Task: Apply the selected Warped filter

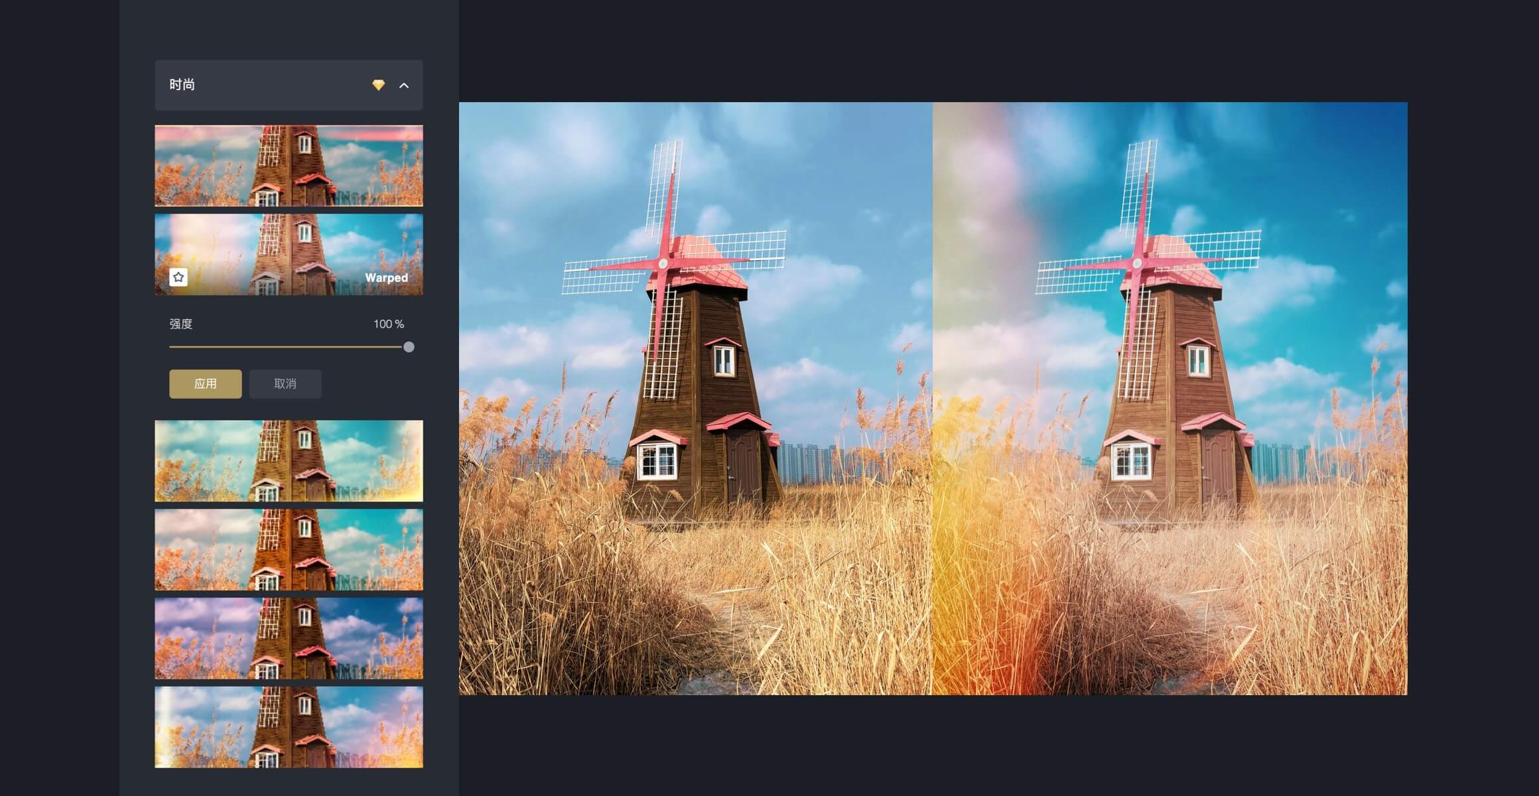Action: point(203,383)
